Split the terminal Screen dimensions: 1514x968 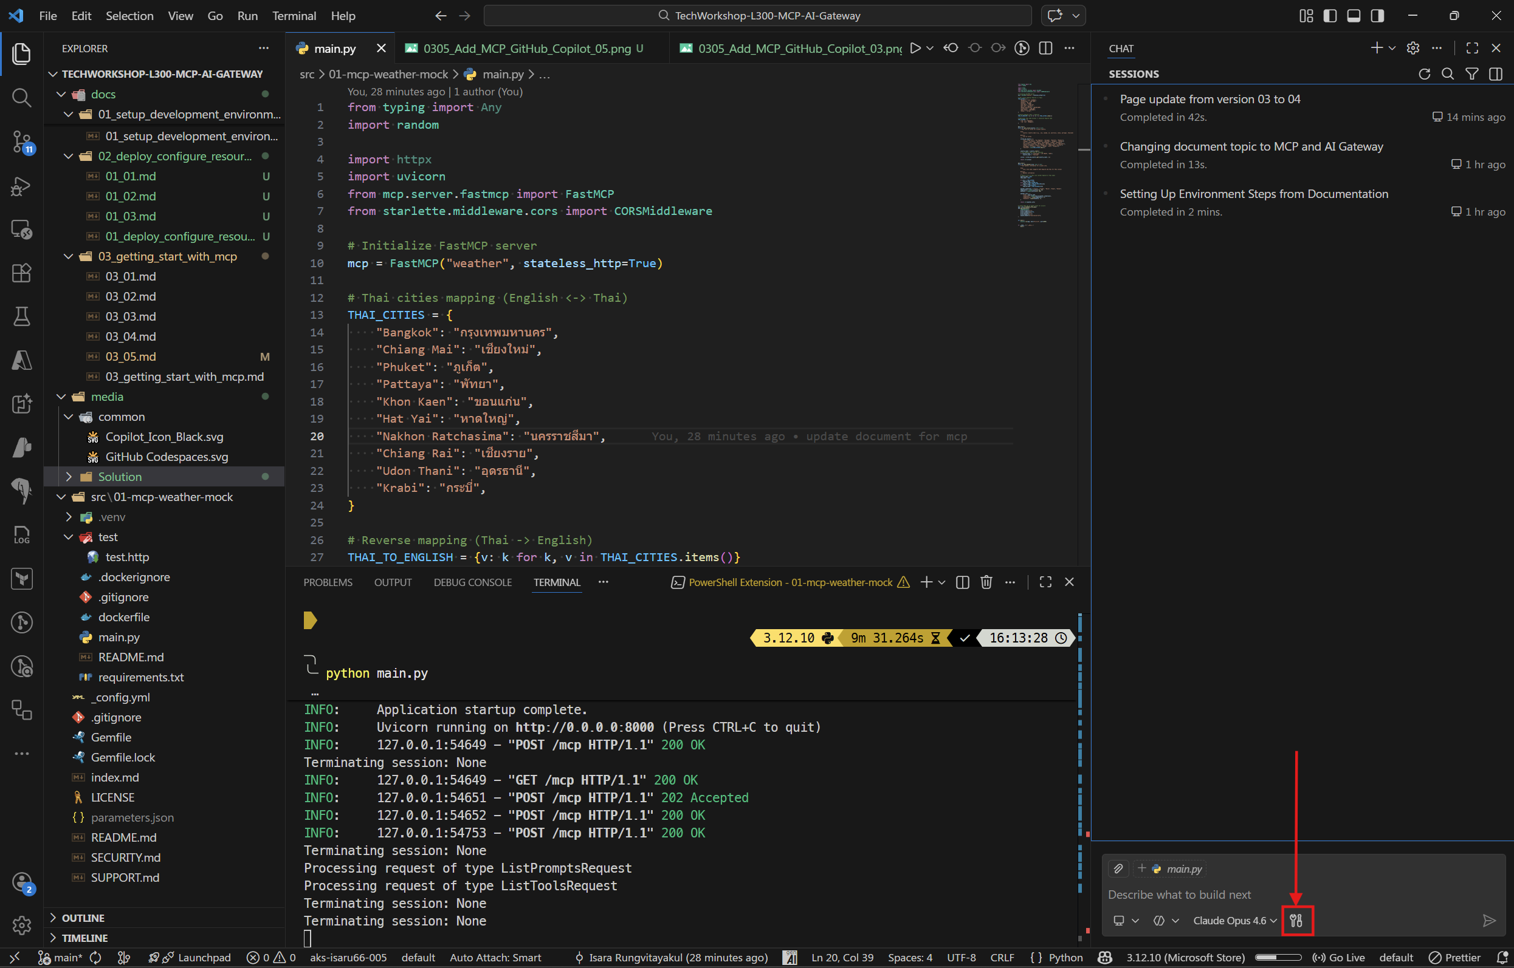[962, 583]
